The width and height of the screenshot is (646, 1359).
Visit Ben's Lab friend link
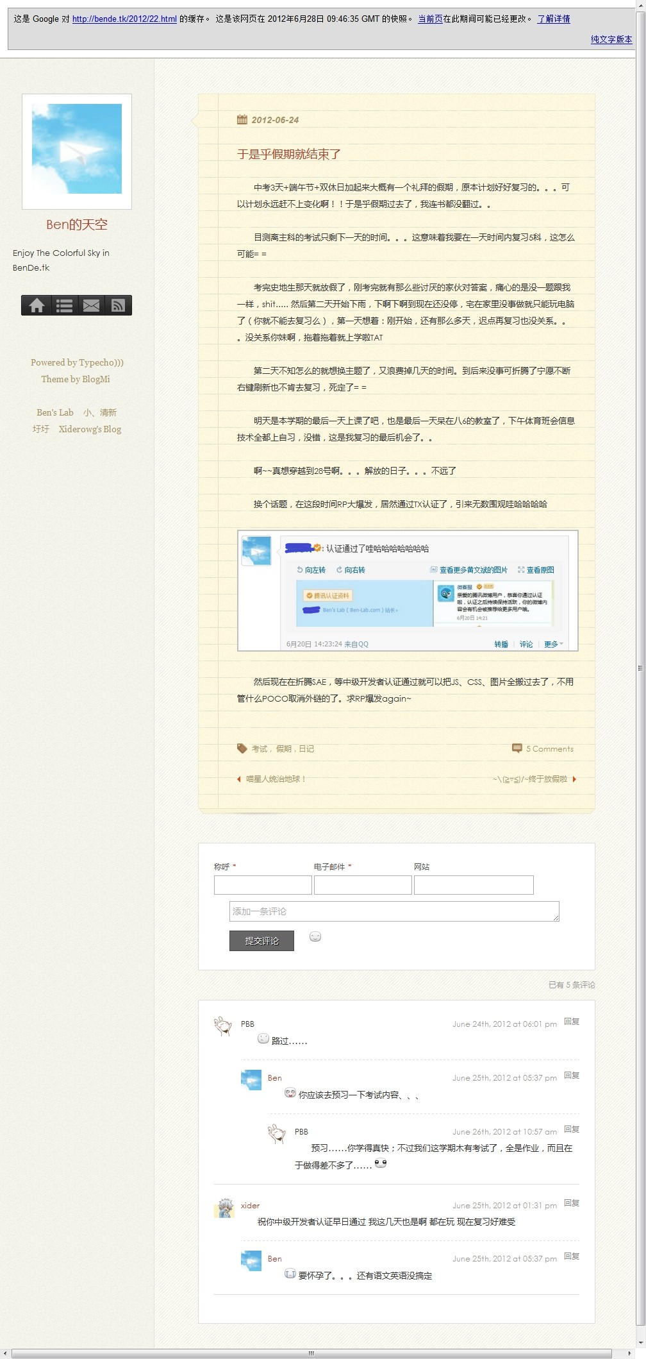[55, 412]
